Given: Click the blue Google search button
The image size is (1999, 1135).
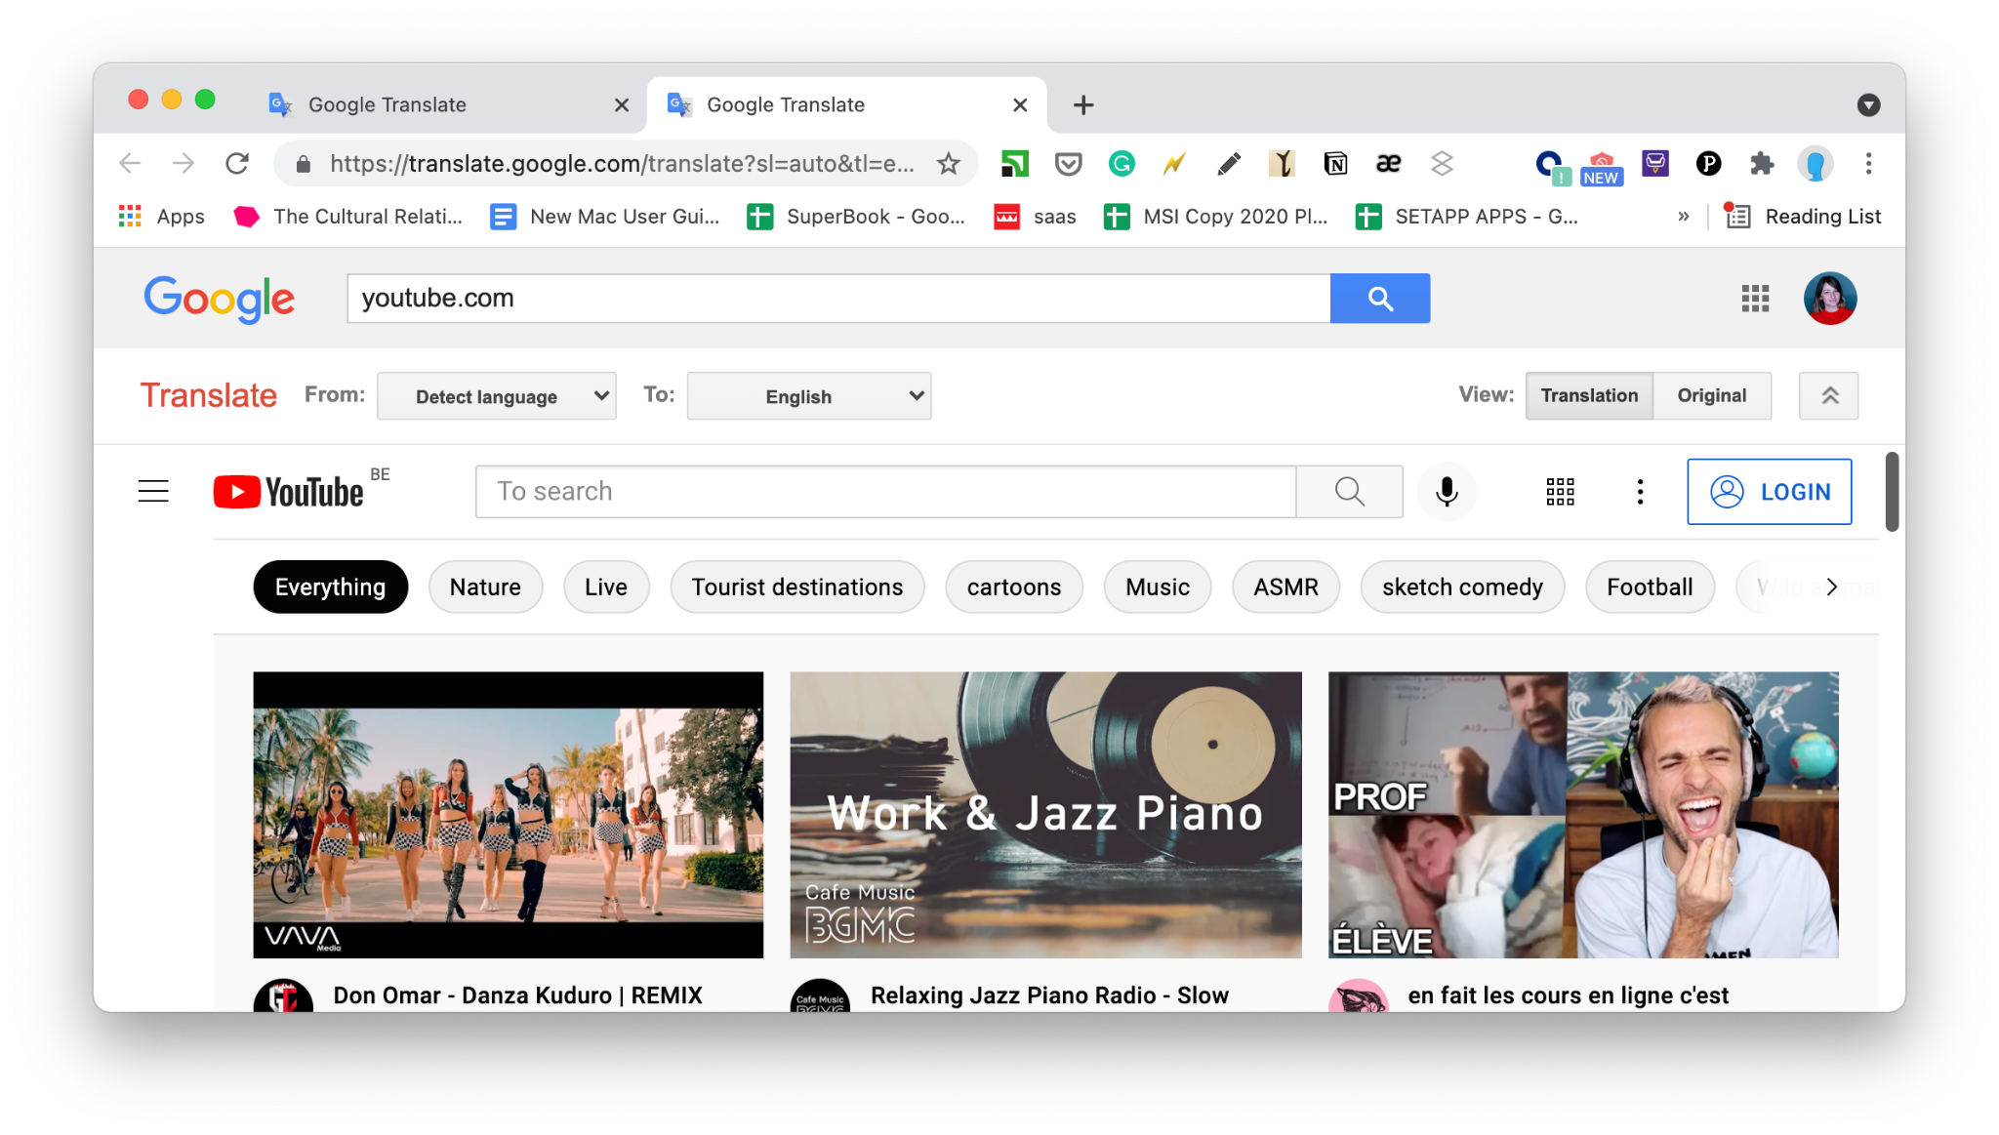Looking at the screenshot, I should [x=1380, y=298].
